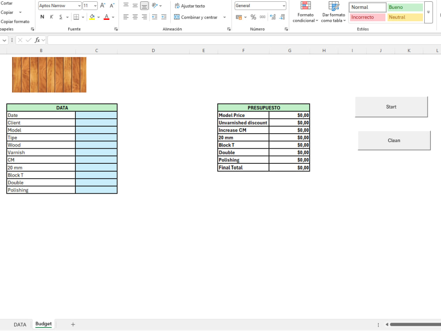
Task: Click Copiar formato
Action: pyautogui.click(x=15, y=22)
